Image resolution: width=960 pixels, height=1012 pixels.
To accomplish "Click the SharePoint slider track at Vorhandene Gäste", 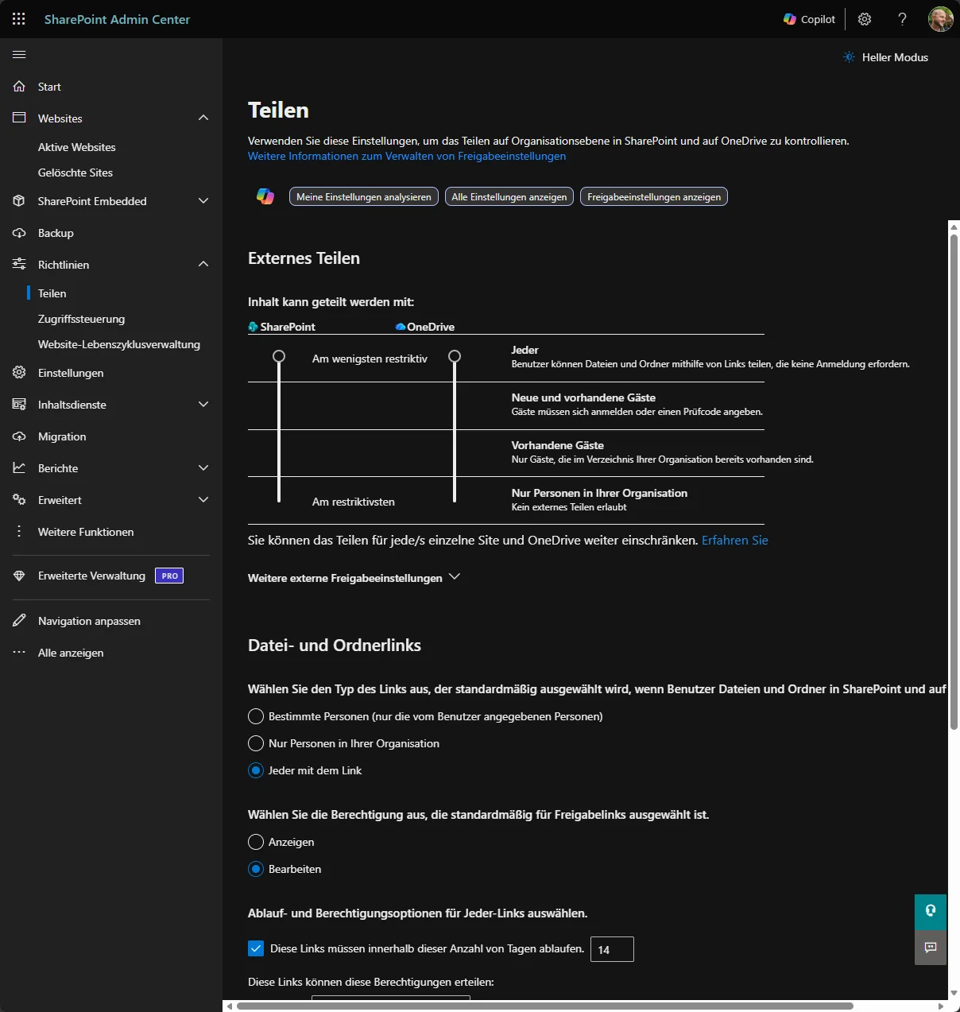I will 279,453.
